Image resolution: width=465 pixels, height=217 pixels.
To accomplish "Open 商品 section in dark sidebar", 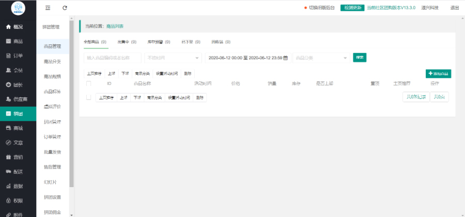I will pyautogui.click(x=18, y=41).
